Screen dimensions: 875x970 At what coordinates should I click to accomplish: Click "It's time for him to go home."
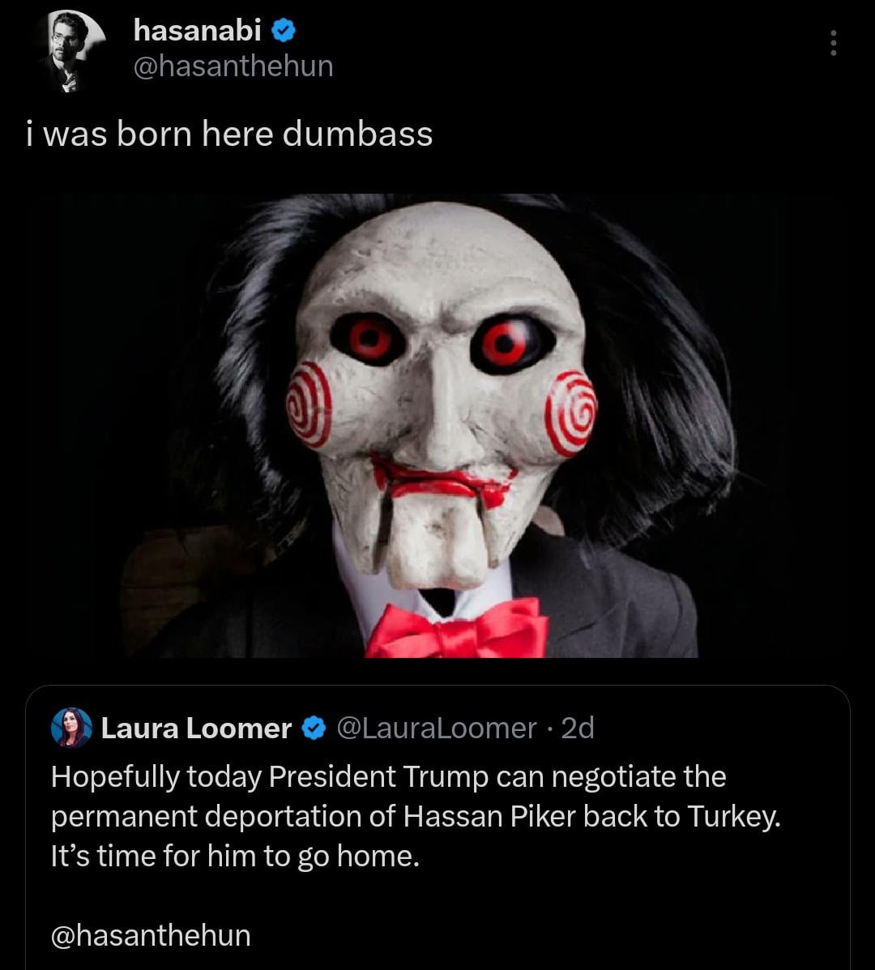click(x=235, y=856)
